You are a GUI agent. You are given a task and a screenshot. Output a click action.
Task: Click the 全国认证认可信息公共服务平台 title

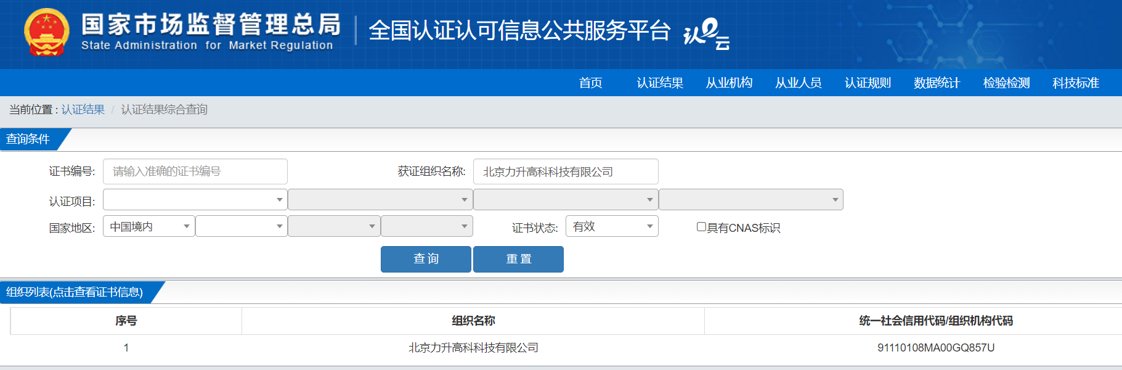pos(519,30)
